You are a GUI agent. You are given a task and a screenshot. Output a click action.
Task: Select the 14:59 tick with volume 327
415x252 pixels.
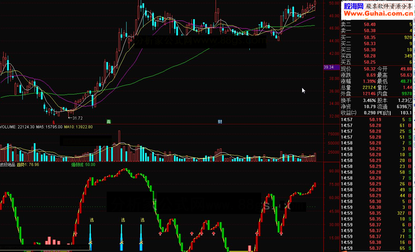click(376, 213)
